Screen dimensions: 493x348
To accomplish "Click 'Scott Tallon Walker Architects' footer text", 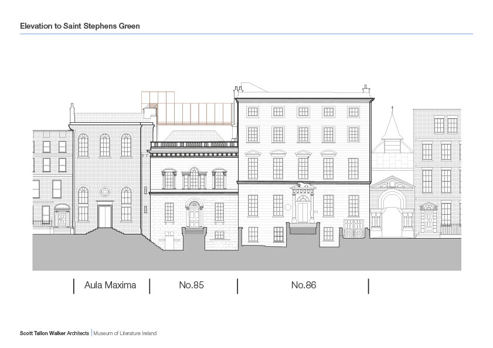I will [55, 333].
